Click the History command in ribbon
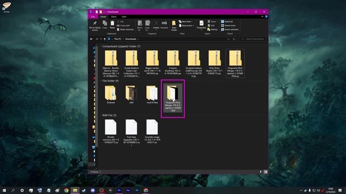This screenshot has height=194, width=346. (x=212, y=30)
